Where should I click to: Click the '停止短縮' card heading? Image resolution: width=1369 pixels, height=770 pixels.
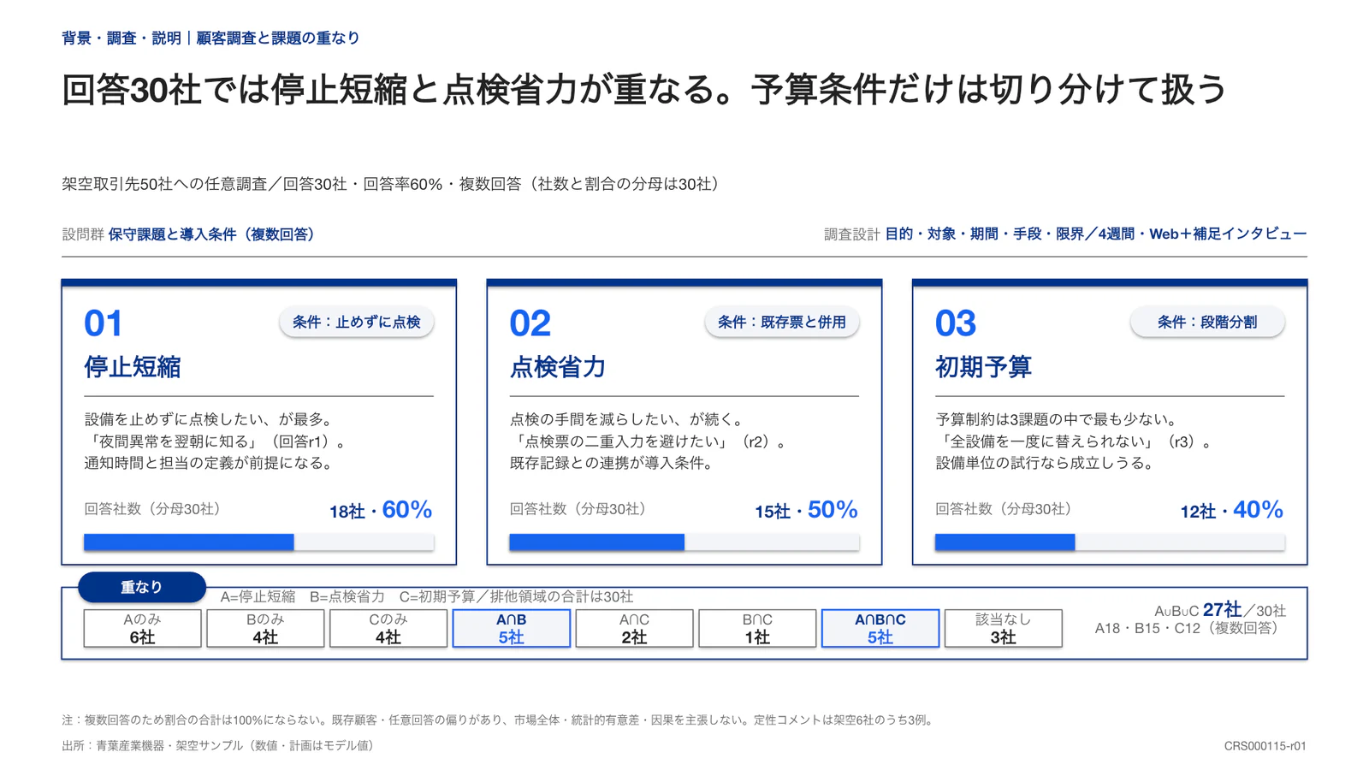pyautogui.click(x=133, y=367)
